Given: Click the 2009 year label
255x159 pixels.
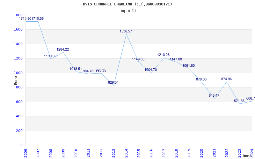Looking at the screenshot, I should click(63, 153).
